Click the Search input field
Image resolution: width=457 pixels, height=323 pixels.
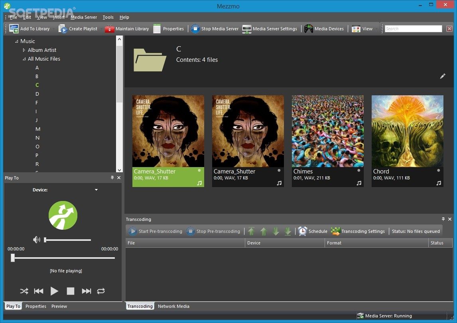click(x=413, y=29)
